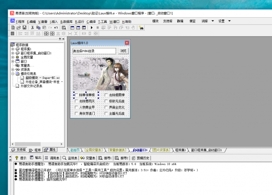Open the dropdown arrow next to 设置
This screenshot has width=272, height=195.
[x=229, y=21]
